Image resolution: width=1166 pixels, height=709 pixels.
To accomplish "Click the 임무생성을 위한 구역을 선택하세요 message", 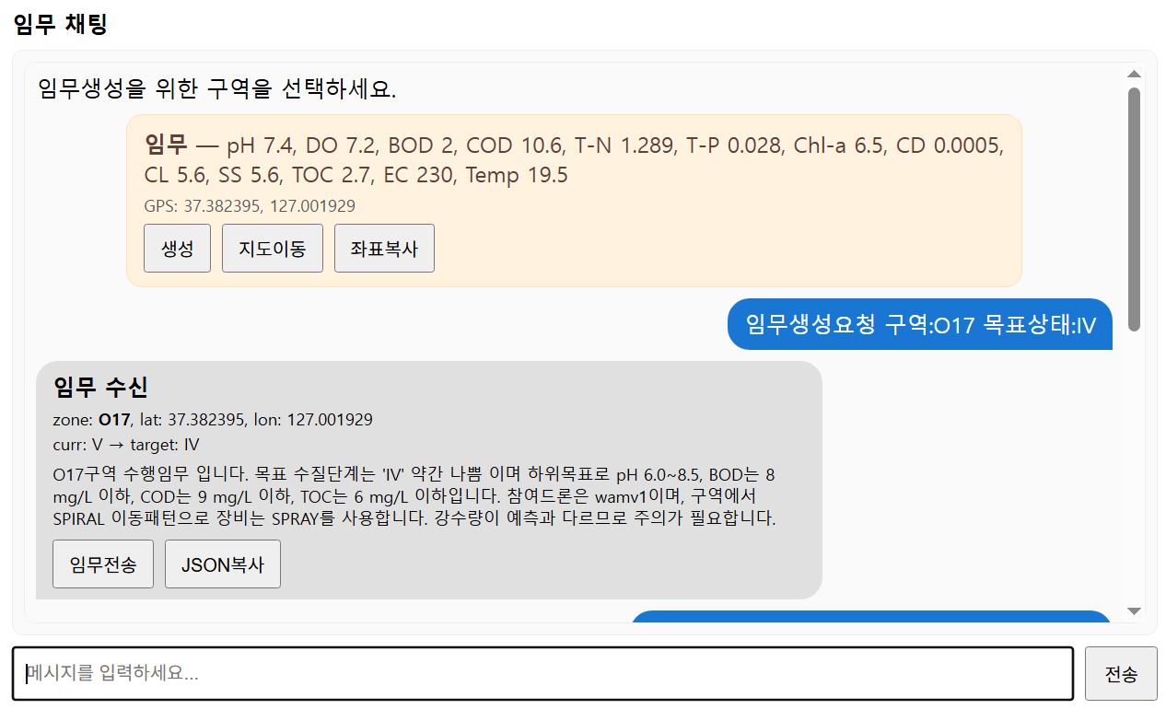I will 217,89.
